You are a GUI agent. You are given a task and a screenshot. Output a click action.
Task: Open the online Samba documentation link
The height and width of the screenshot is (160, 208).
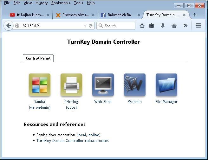94,135
